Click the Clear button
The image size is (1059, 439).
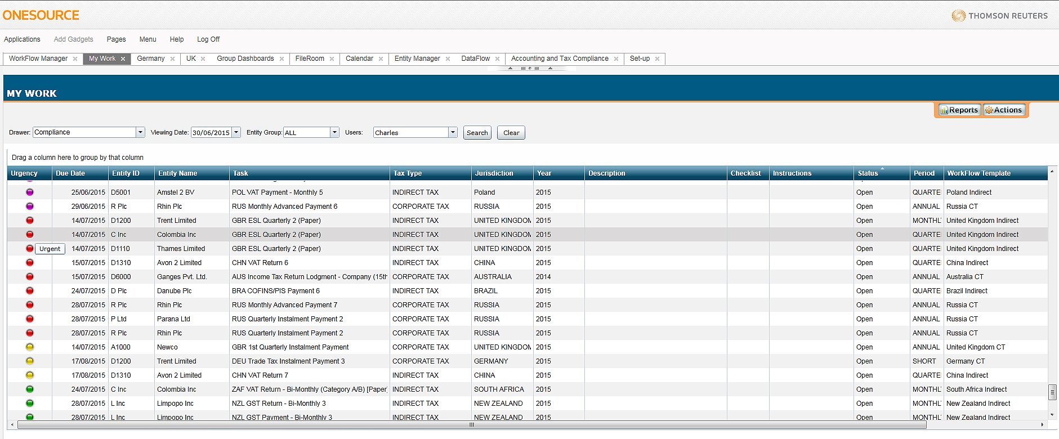pyautogui.click(x=511, y=133)
